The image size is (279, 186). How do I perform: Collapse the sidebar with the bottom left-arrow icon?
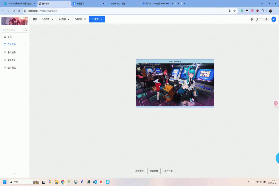14,174
